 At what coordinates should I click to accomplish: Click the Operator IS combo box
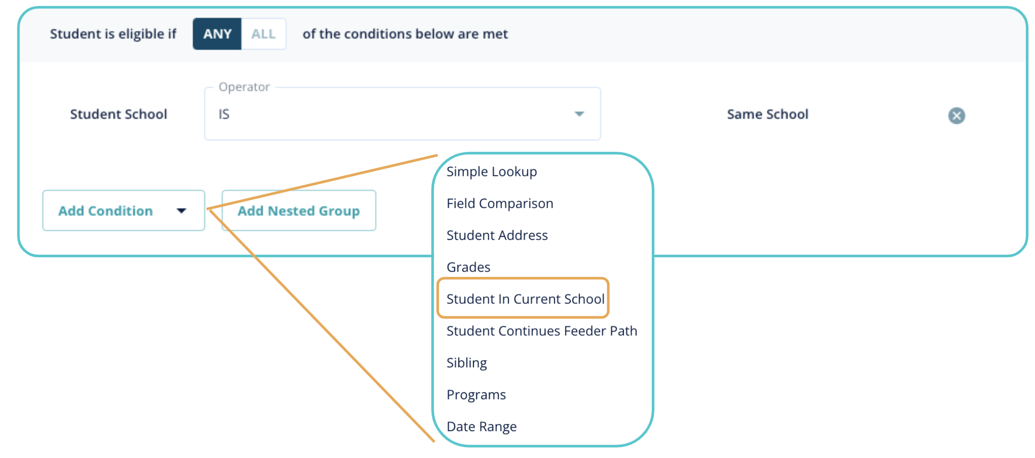(392, 114)
